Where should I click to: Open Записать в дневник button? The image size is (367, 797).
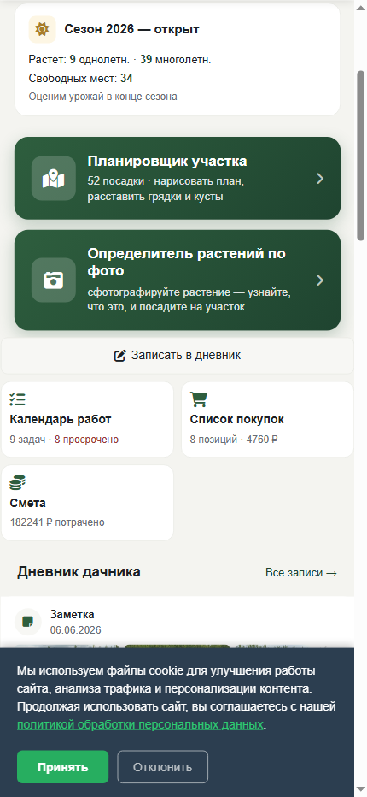[x=178, y=356]
